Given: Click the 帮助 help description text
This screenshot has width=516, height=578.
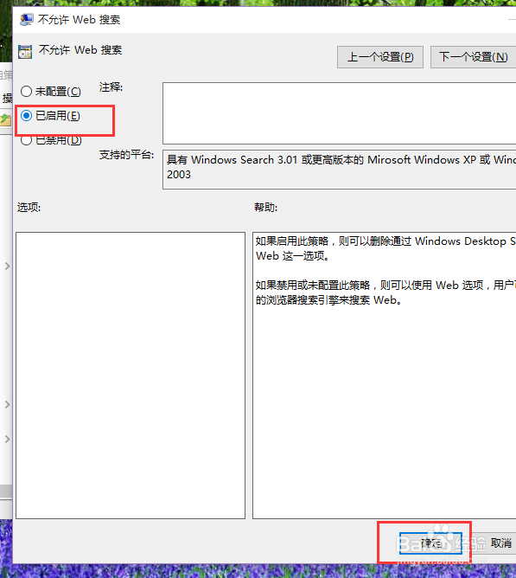Looking at the screenshot, I should point(384,376).
